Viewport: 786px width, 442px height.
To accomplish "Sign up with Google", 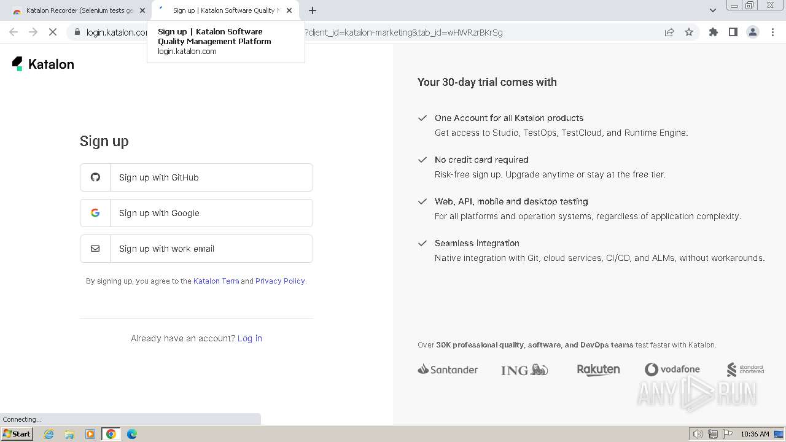I will 196,213.
